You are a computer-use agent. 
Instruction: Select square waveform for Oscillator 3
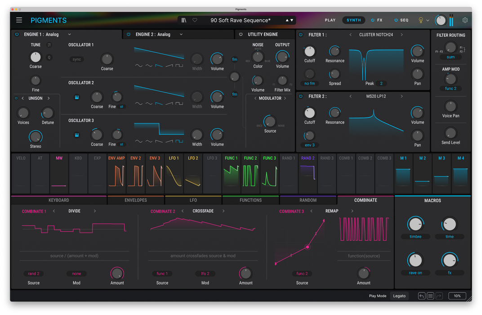[179, 141]
